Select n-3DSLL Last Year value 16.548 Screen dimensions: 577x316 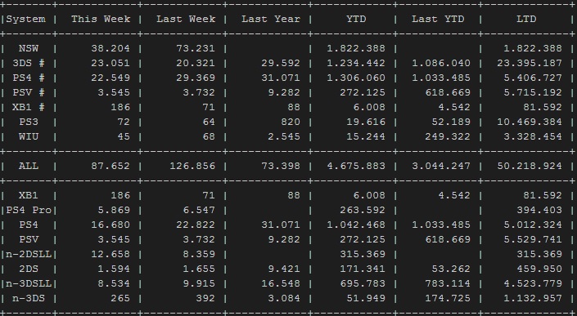pyautogui.click(x=281, y=283)
